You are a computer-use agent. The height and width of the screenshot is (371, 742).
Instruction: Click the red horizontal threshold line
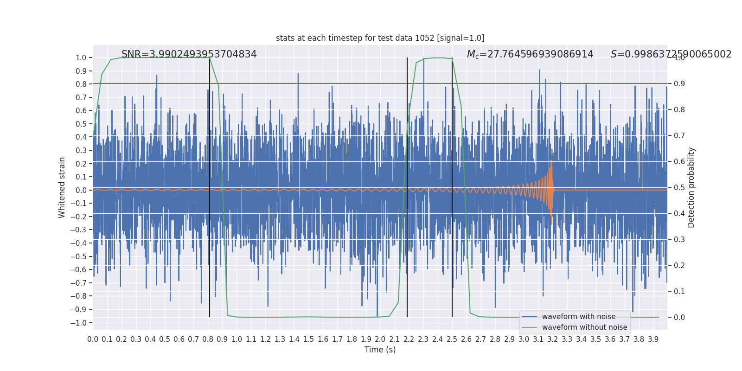pos(380,83)
